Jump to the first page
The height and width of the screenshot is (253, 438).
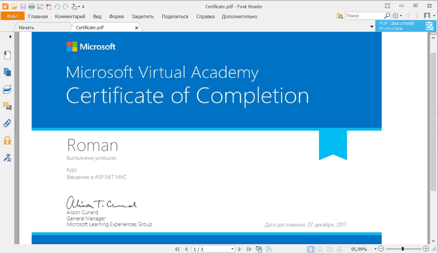pos(177,249)
